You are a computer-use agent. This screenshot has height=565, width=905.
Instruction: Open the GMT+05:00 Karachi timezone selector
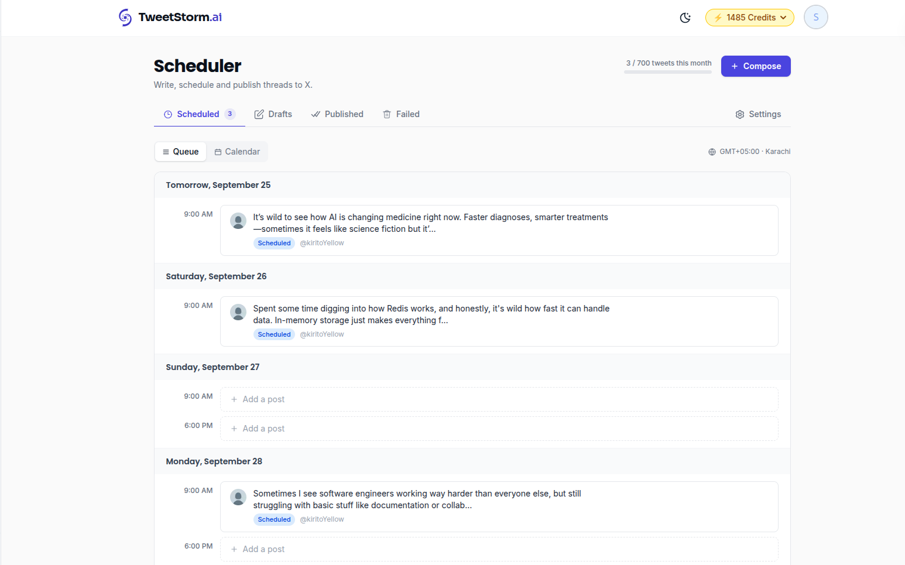pyautogui.click(x=749, y=152)
